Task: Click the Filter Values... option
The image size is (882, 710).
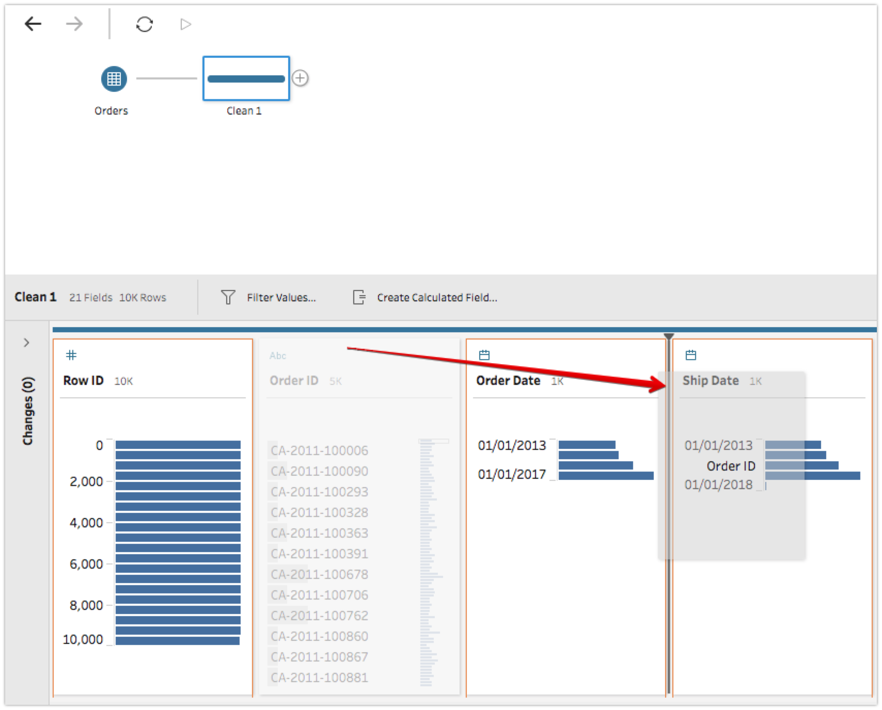Action: pyautogui.click(x=282, y=297)
